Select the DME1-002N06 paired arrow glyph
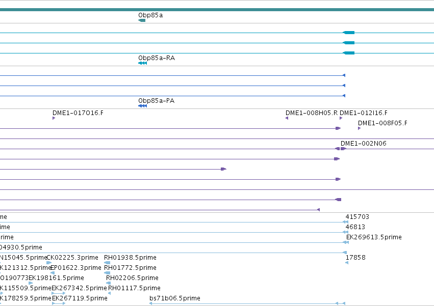This screenshot has height=306, width=434. 341,149
